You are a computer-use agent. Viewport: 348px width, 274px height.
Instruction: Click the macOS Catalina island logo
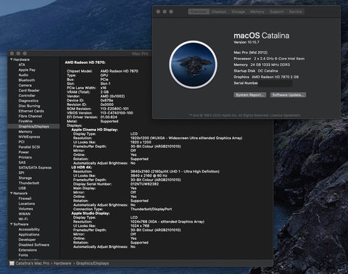coord(193,65)
